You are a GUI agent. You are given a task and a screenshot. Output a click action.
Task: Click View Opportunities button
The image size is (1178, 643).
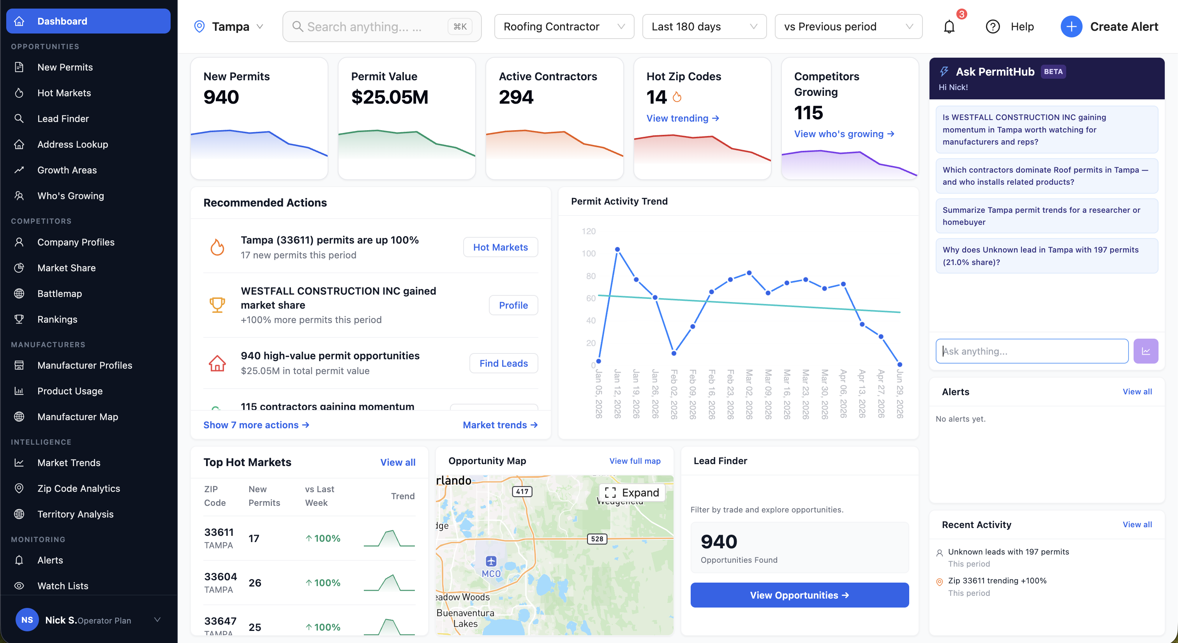coord(799,595)
